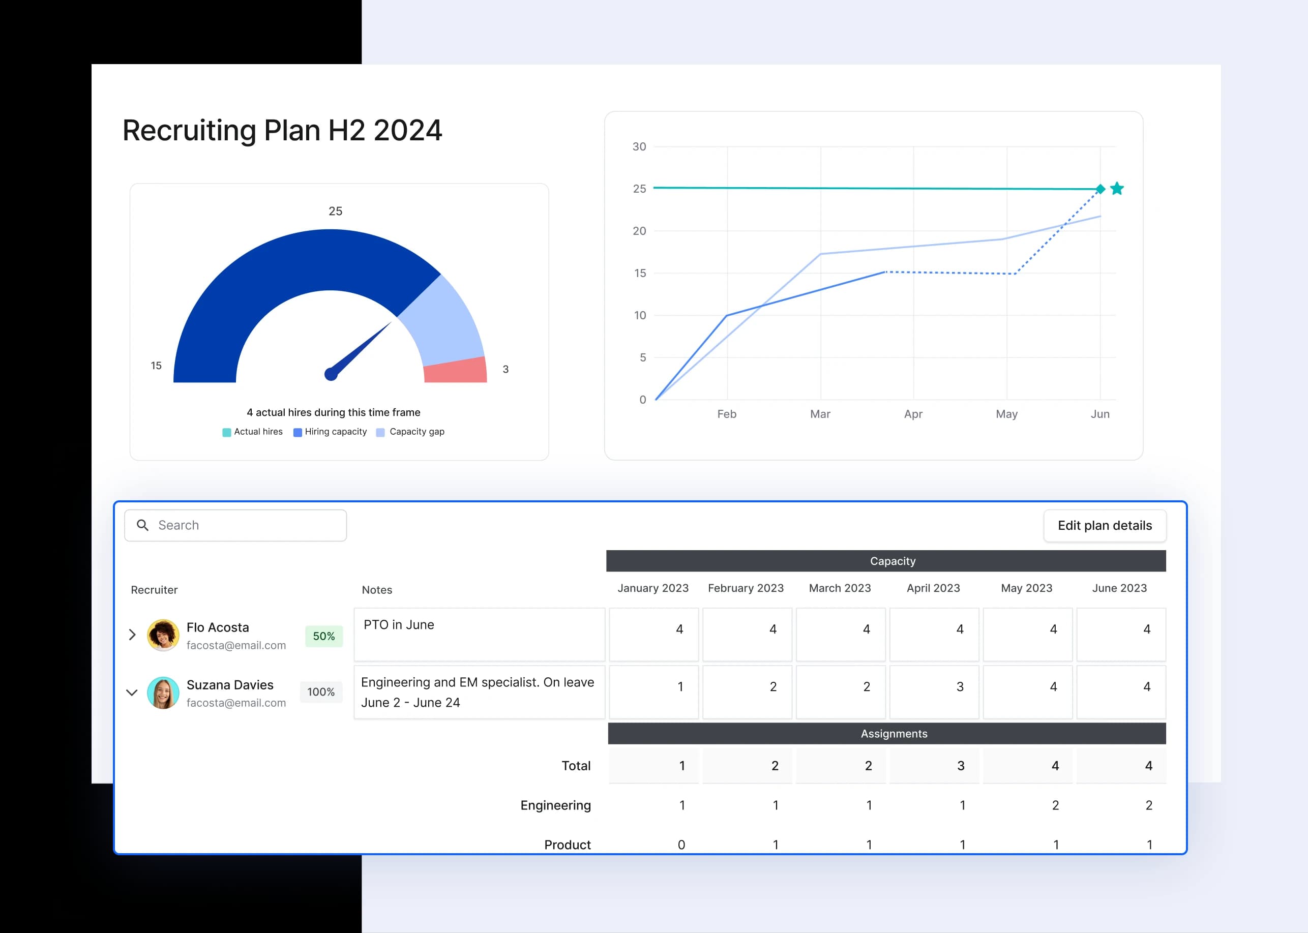Click the teal star goal marker on line chart

[1117, 189]
